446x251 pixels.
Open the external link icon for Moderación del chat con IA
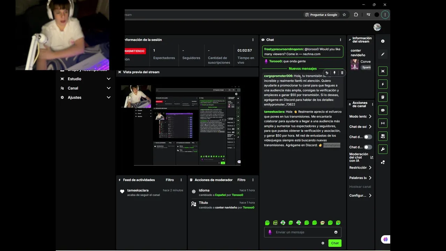[372, 157]
